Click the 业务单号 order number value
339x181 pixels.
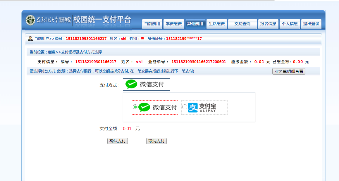pyautogui.click(x=199, y=62)
